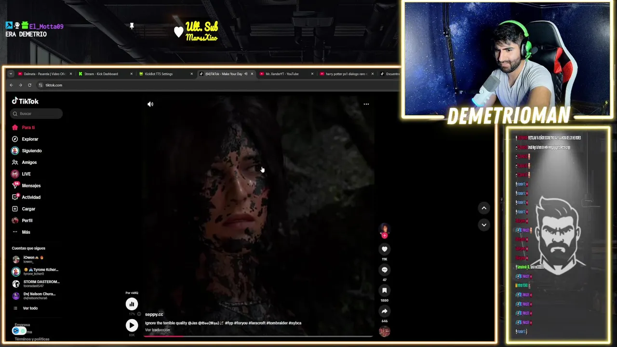The width and height of the screenshot is (617, 347).
Task: Expand Ver todo followed accounts list
Action: point(26,308)
